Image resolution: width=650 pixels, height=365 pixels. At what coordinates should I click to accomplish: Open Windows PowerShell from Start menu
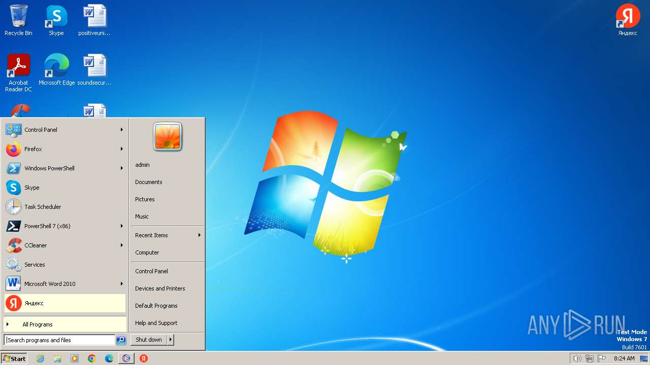pyautogui.click(x=64, y=168)
